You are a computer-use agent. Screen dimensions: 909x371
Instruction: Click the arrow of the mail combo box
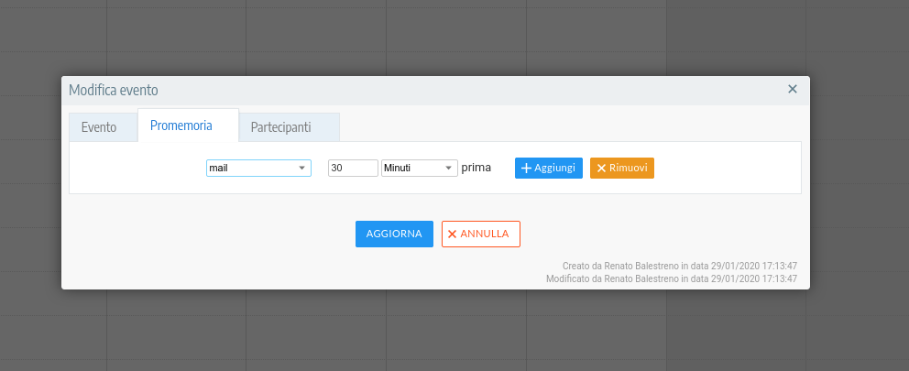click(301, 169)
